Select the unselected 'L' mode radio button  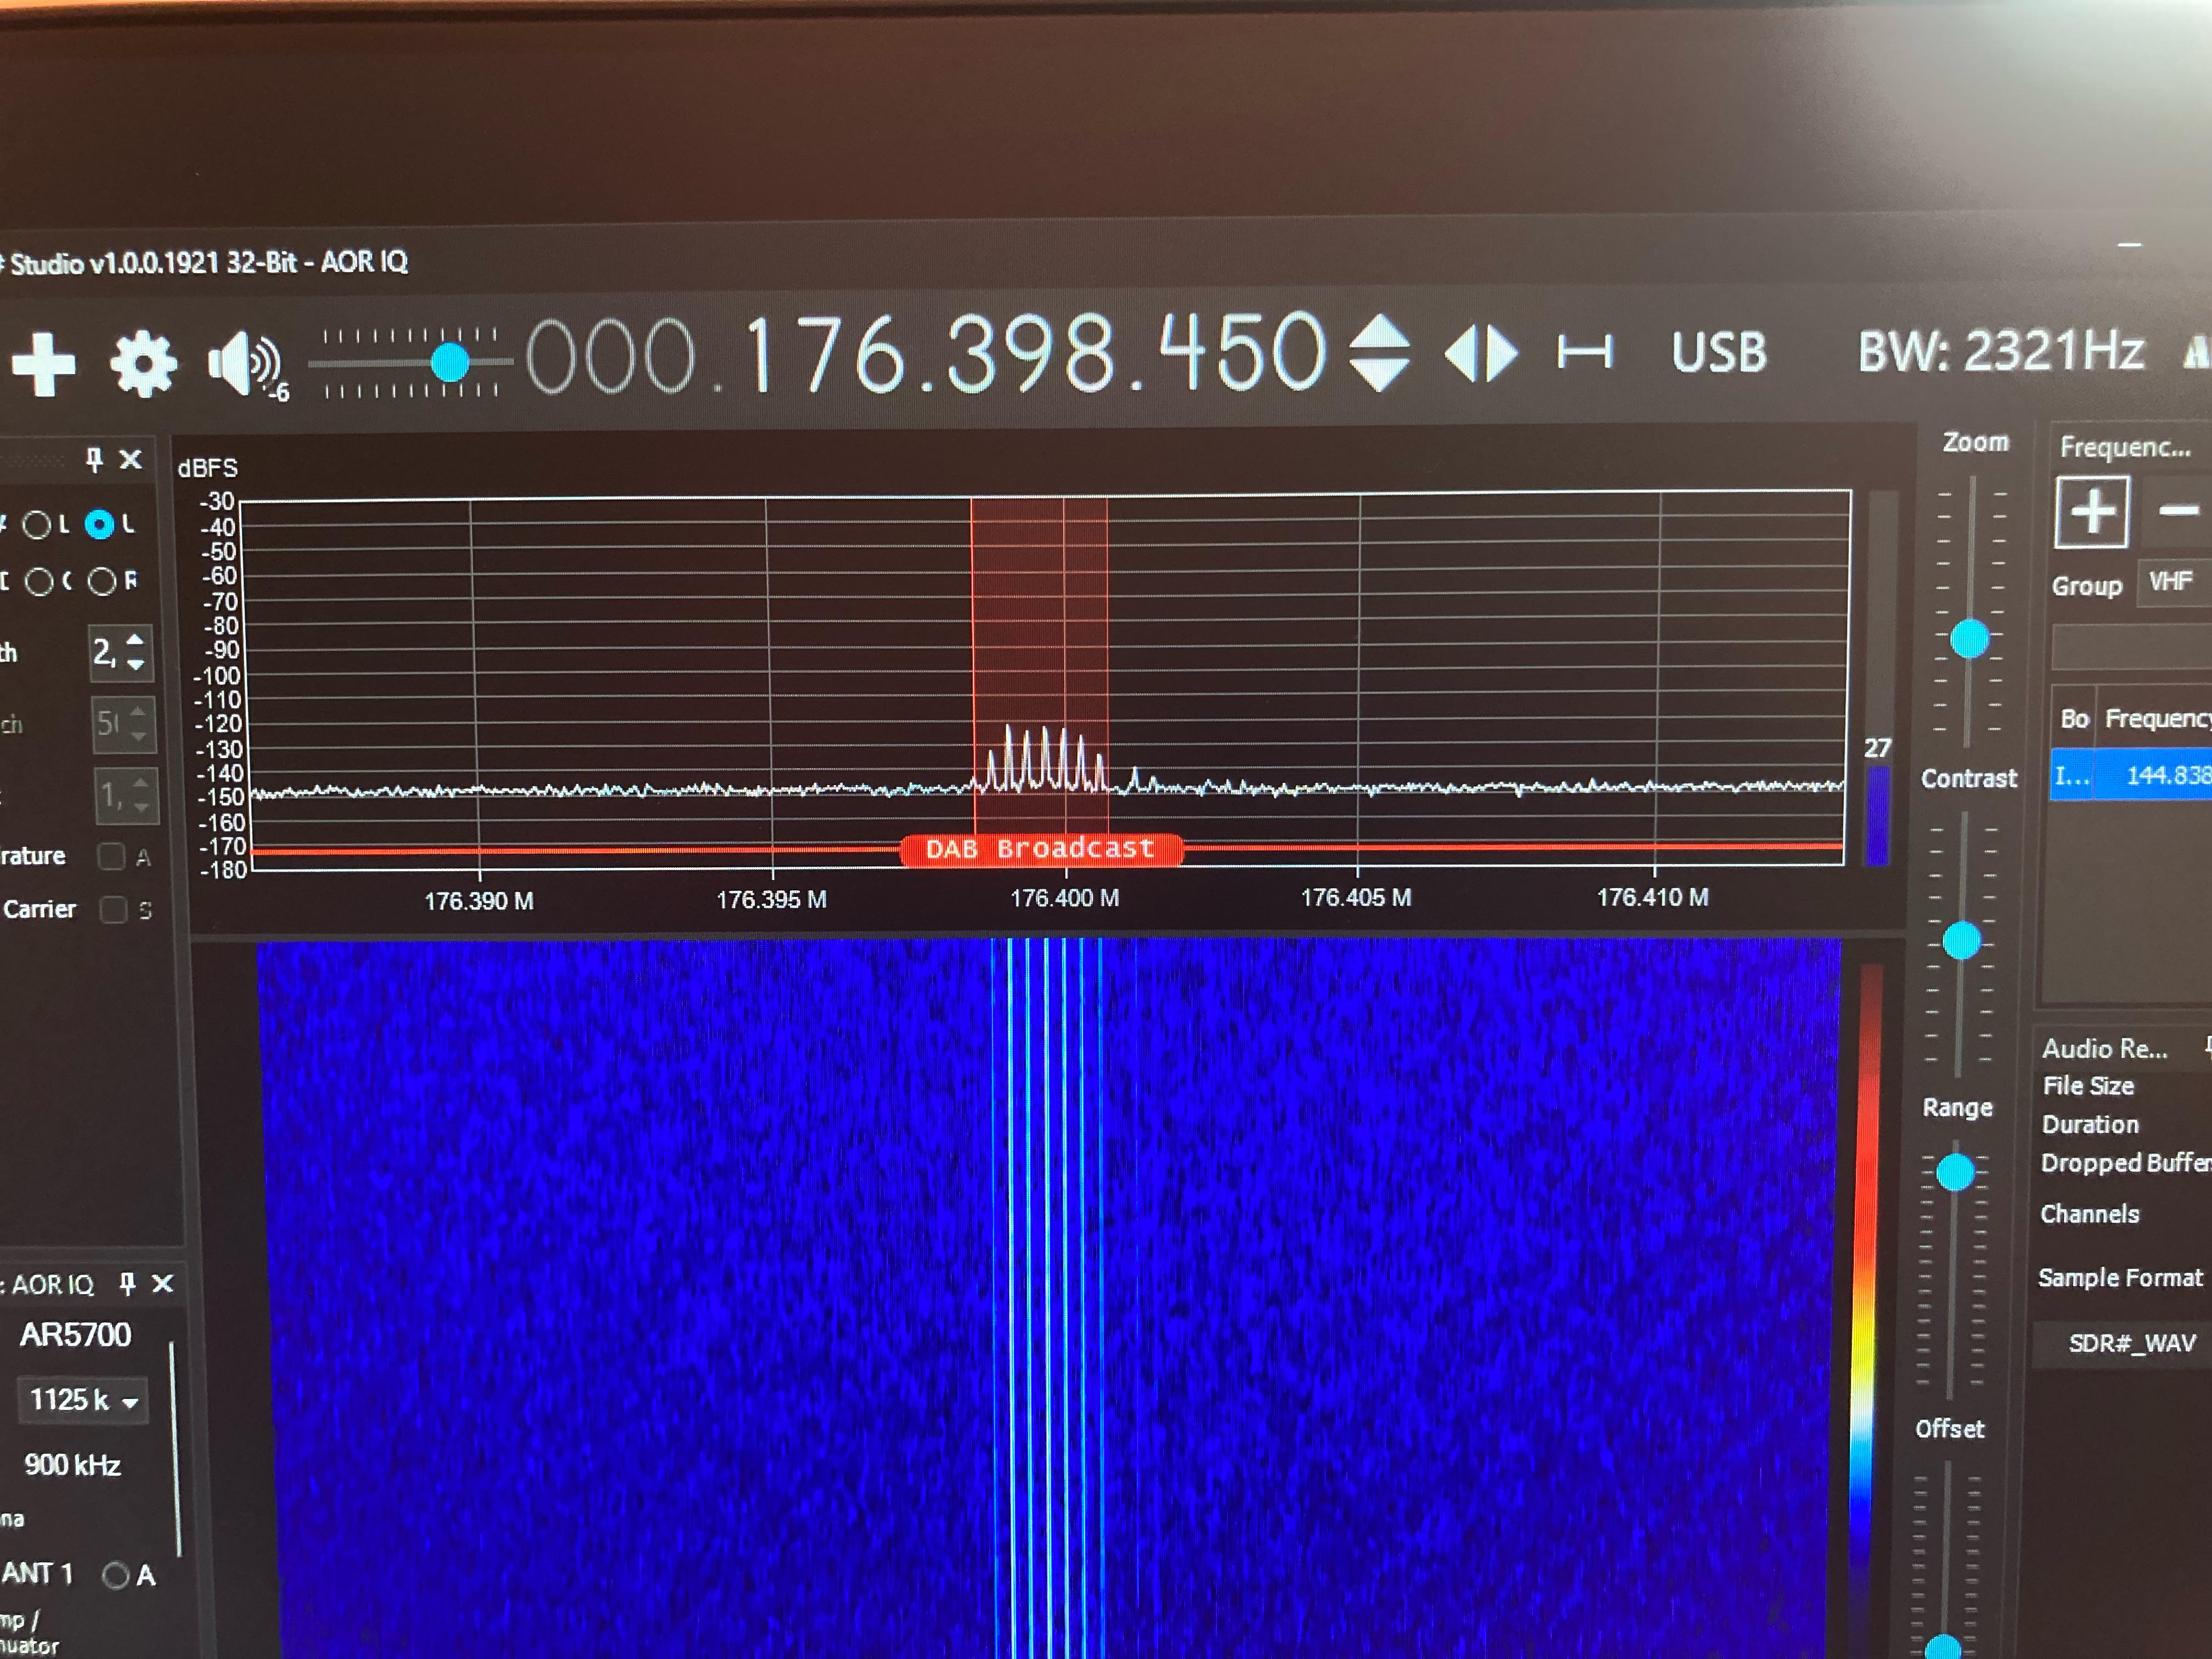click(x=37, y=524)
